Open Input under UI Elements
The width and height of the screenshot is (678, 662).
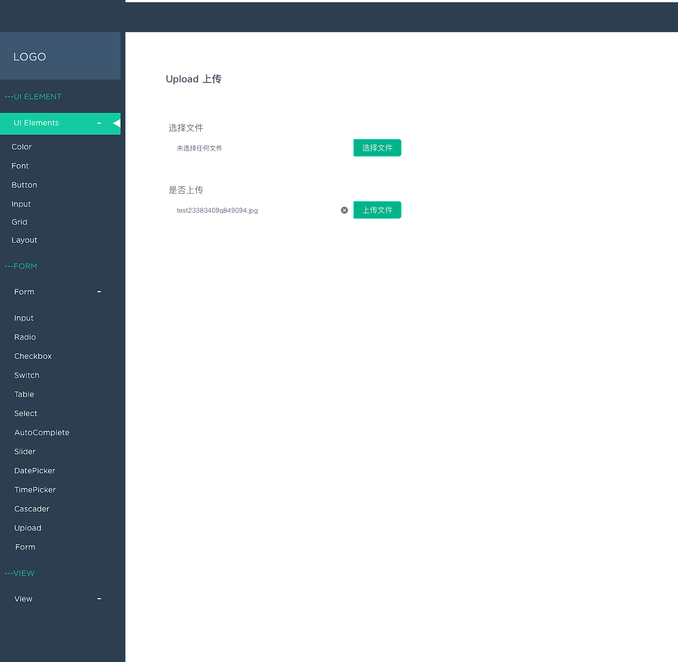pos(21,204)
